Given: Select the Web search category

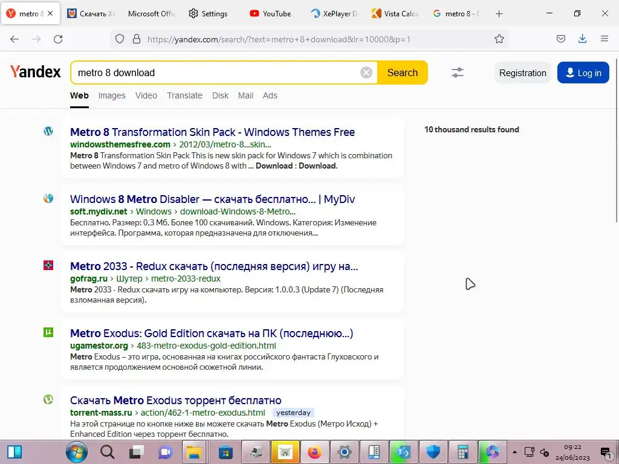Looking at the screenshot, I should pos(79,96).
